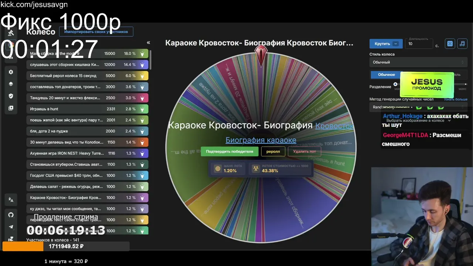Click 'ЛОТОВ СТОИМОСТЬЮ <= 1000' 43.38% stat
This screenshot has height=266, width=473.
[280, 168]
